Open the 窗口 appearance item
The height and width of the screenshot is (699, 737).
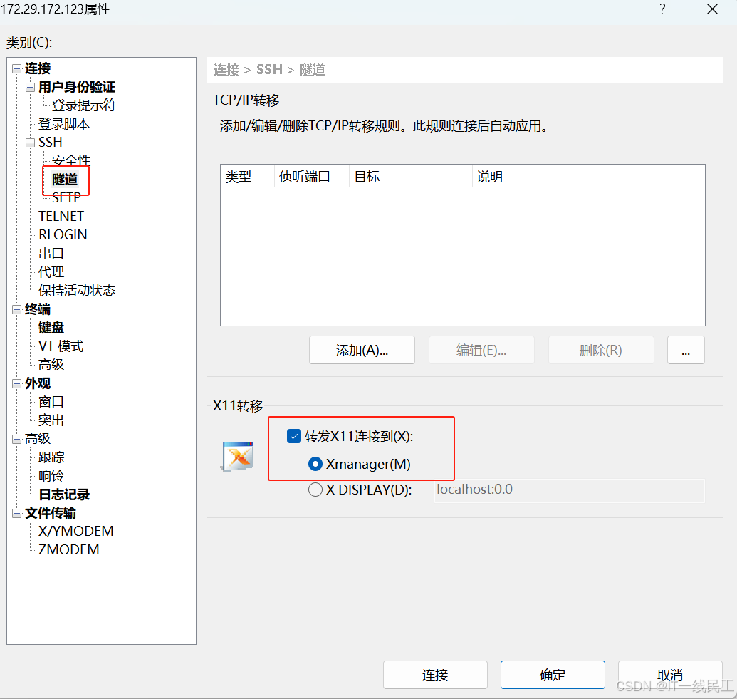coord(51,402)
